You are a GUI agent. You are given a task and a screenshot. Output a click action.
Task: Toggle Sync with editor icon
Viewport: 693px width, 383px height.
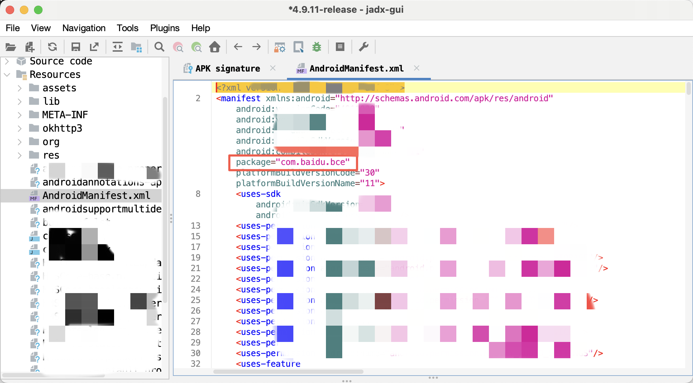click(x=117, y=47)
